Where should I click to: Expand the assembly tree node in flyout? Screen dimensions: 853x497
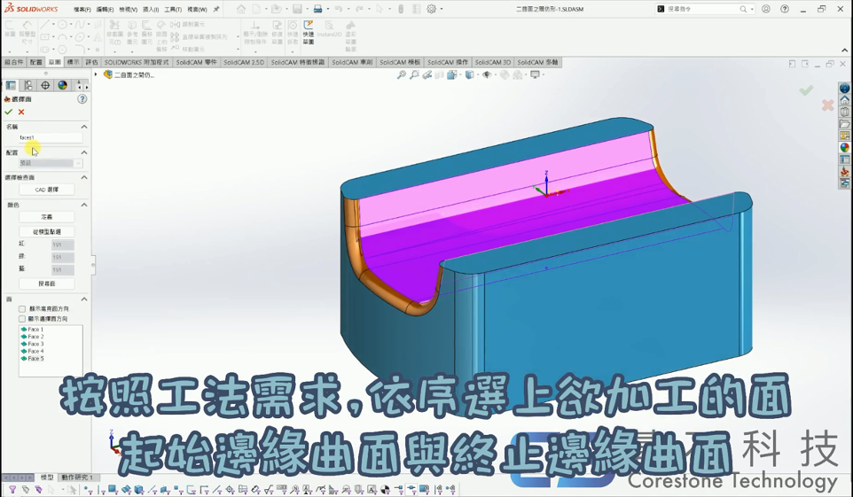[97, 75]
